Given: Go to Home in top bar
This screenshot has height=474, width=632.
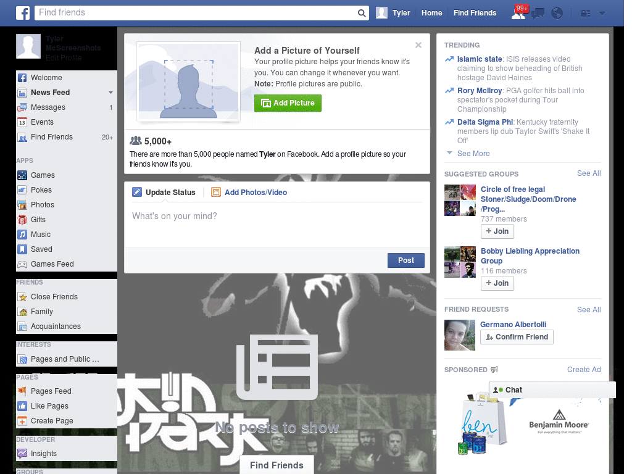Looking at the screenshot, I should click(x=431, y=13).
